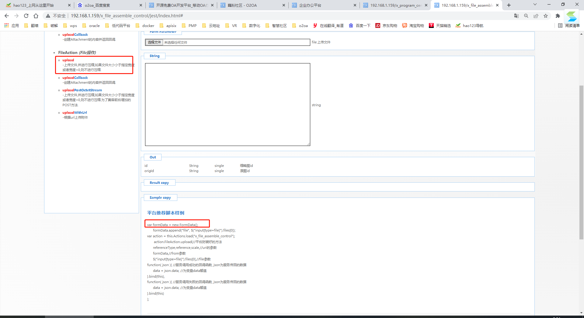Select uploadCallback under FileAction
The image size is (584, 318).
pos(75,78)
